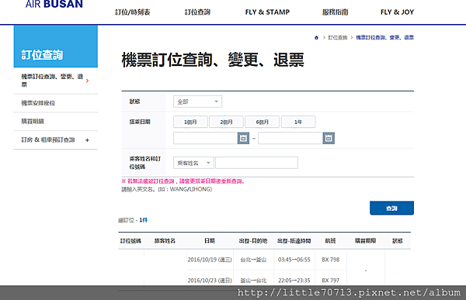This screenshot has width=466, height=300.
Task: Select 訂房 & 租車預訂查詢 in sidebar
Action: click(x=48, y=140)
